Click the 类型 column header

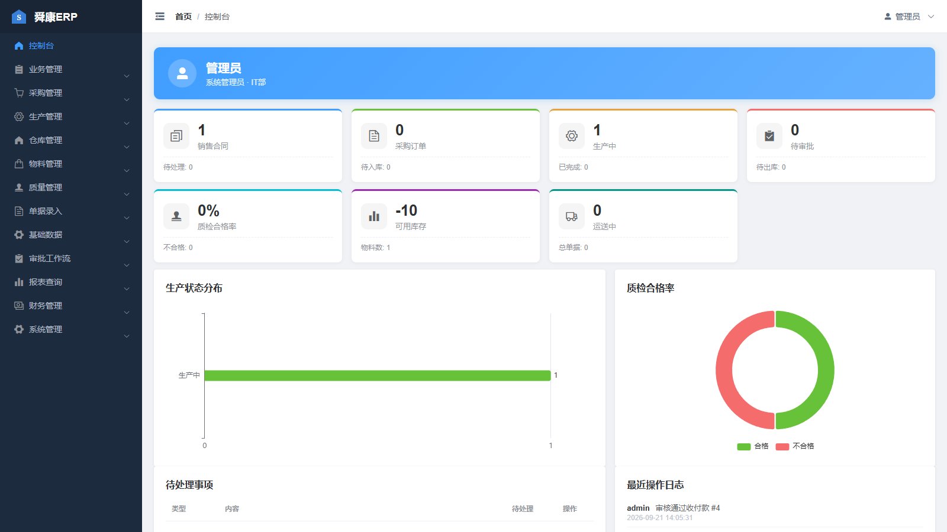179,508
